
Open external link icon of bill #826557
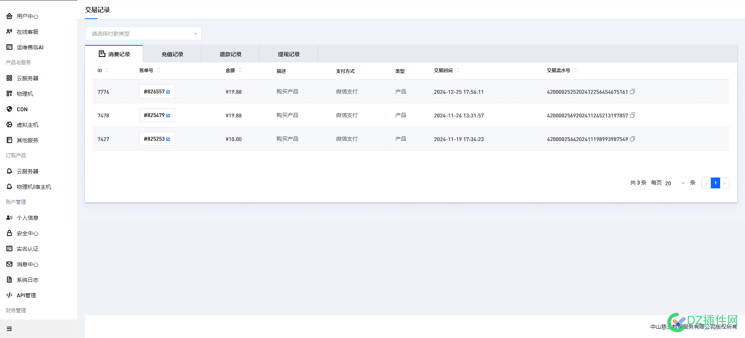(168, 92)
